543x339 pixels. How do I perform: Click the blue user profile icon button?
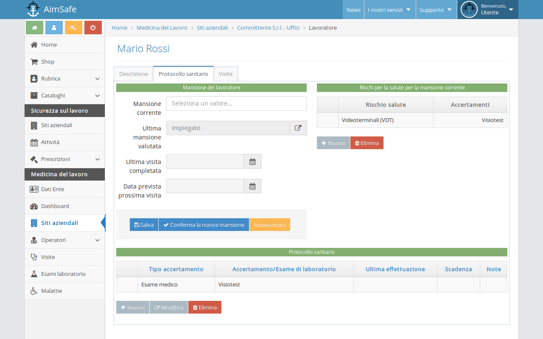tap(54, 28)
